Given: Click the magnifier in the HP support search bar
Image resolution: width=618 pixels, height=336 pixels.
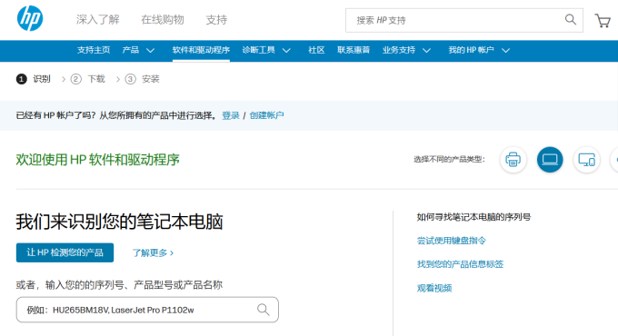Looking at the screenshot, I should tap(571, 19).
